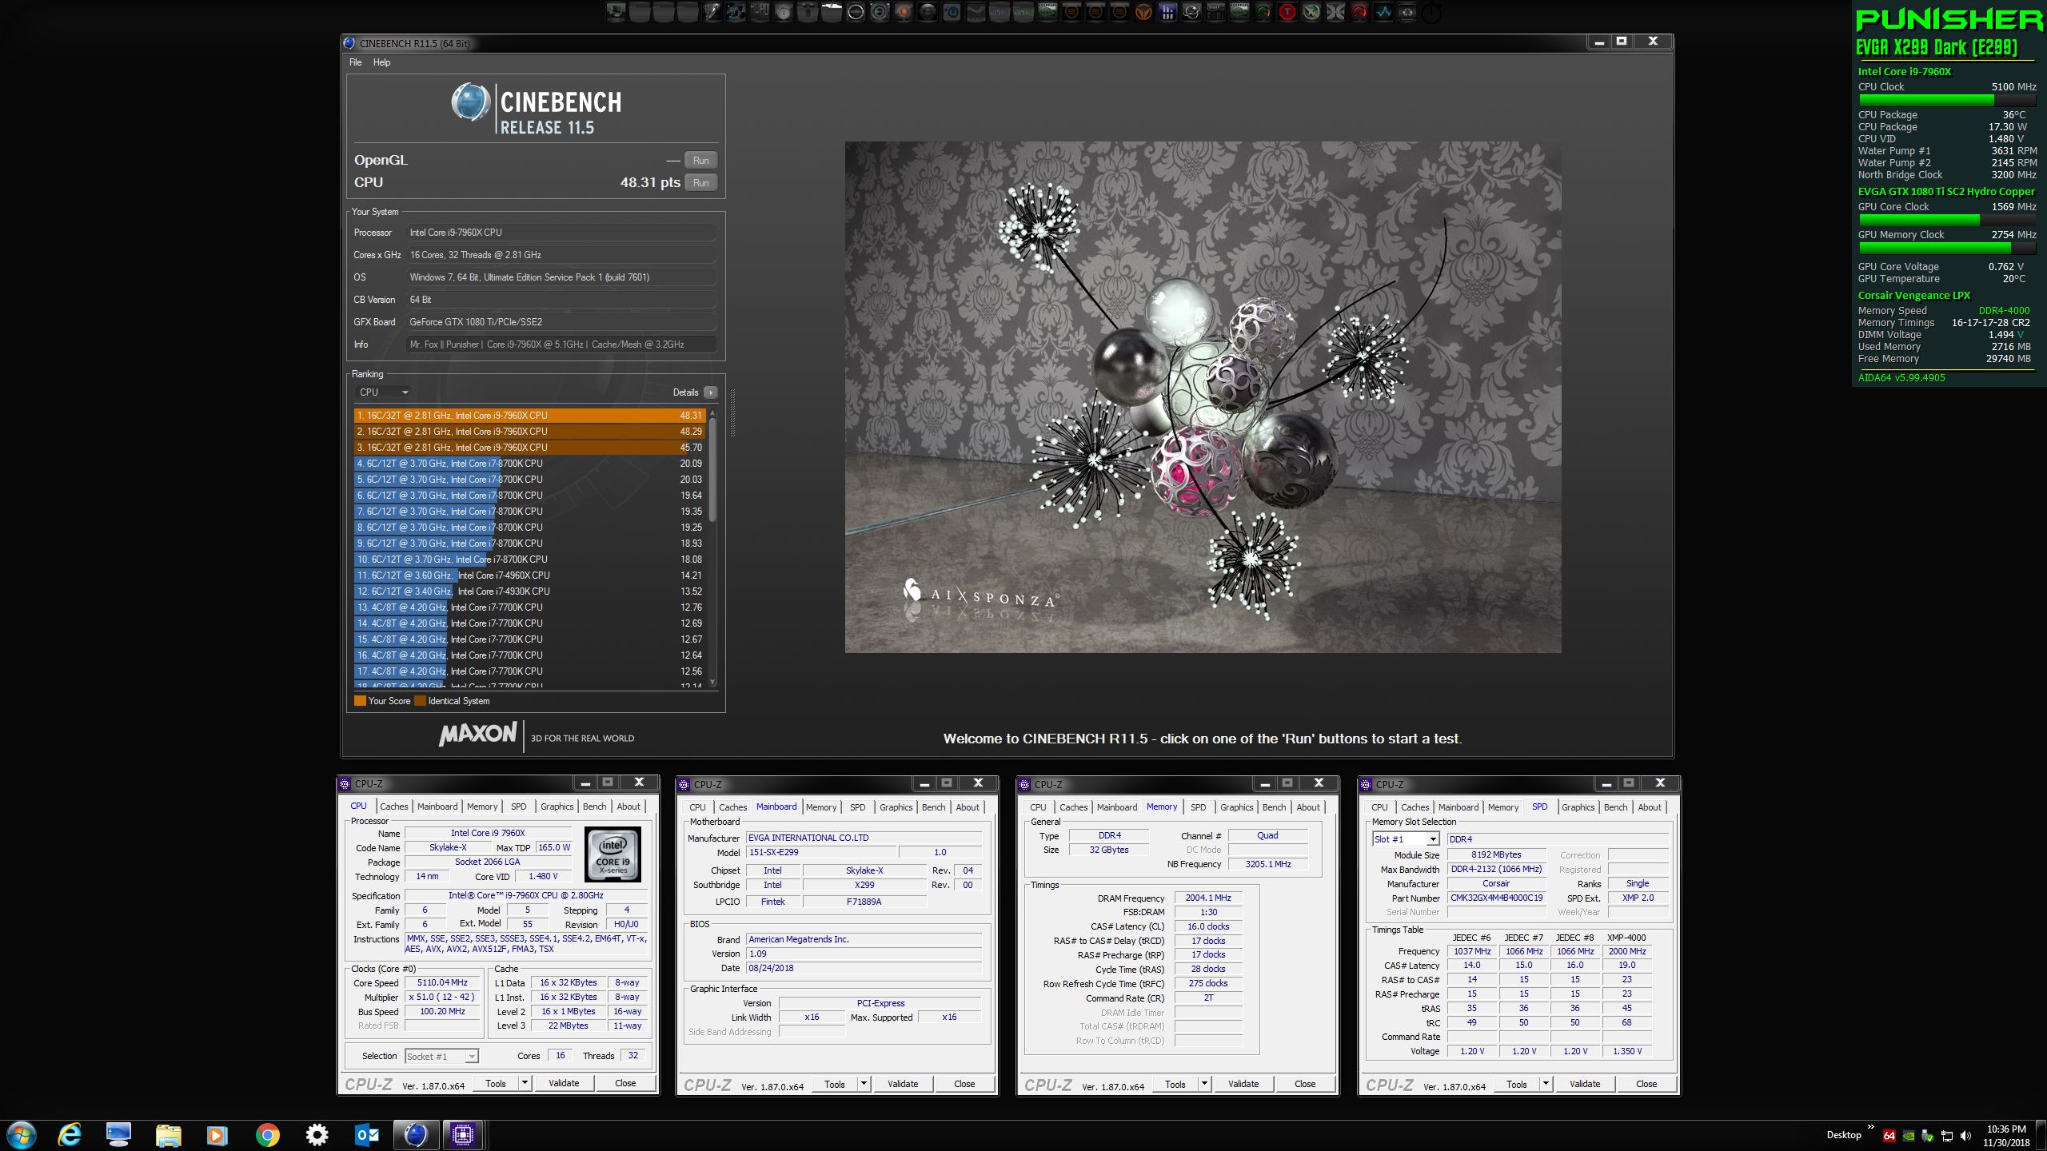Select Graphics tab in the Memory CPU-Z window
2047x1151 pixels.
tap(1236, 807)
